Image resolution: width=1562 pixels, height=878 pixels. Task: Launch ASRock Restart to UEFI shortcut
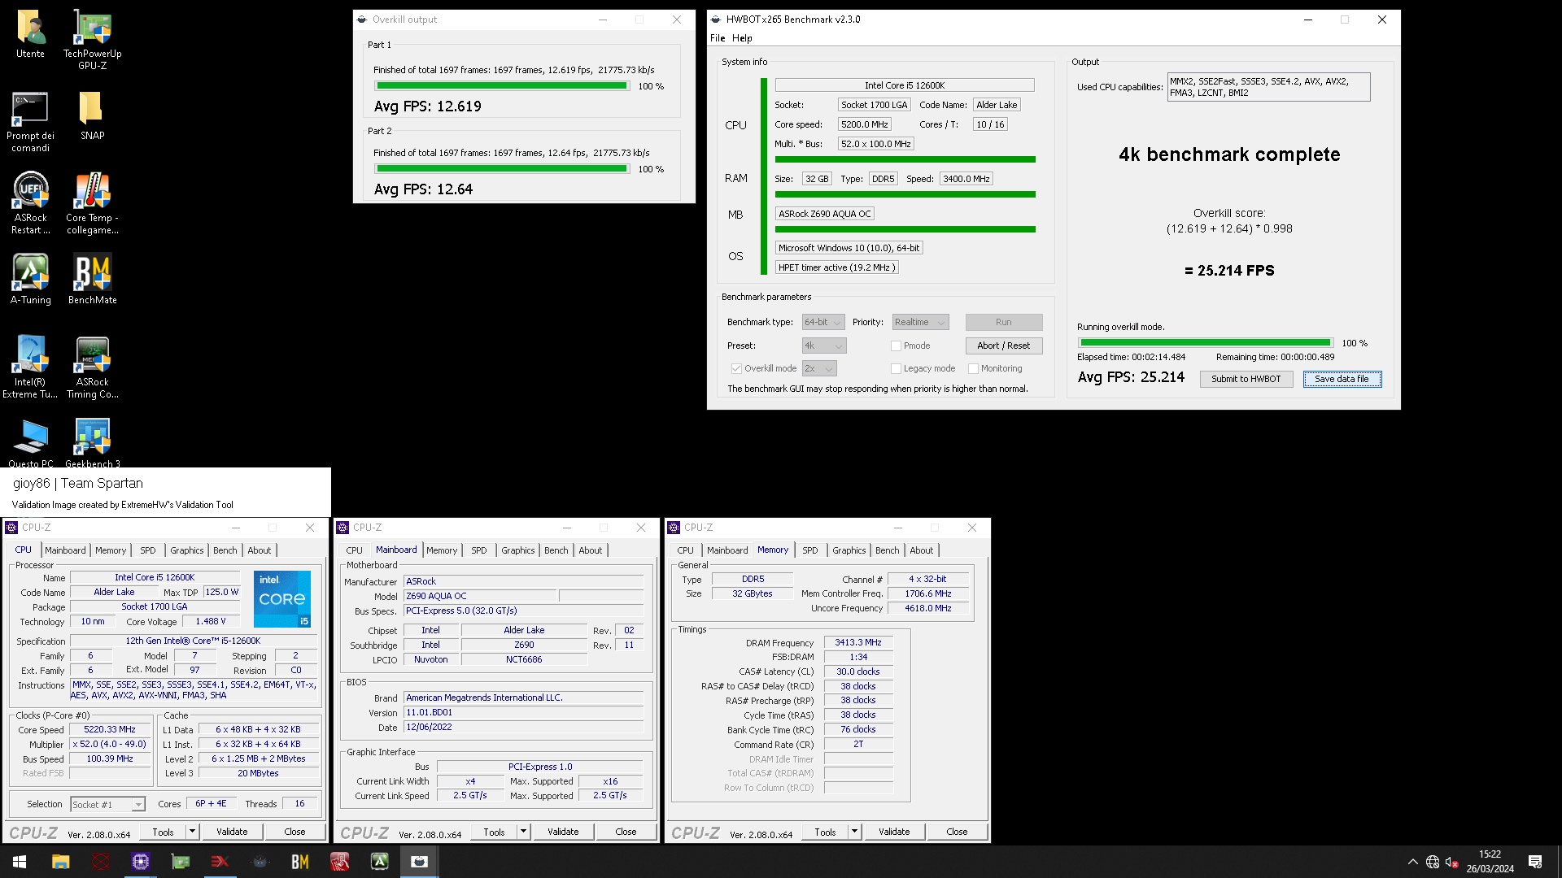31,204
